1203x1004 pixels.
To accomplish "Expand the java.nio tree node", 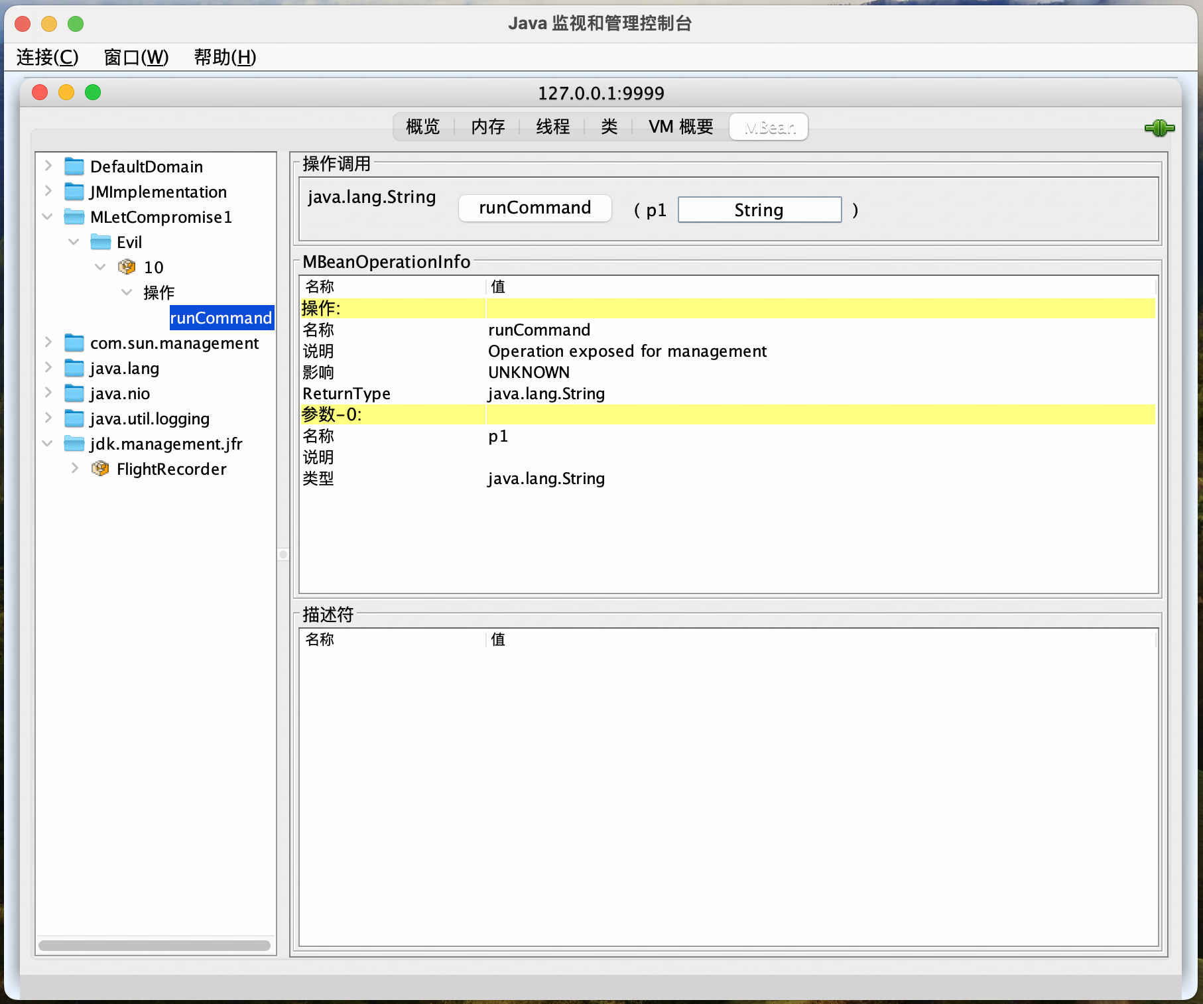I will pos(48,392).
